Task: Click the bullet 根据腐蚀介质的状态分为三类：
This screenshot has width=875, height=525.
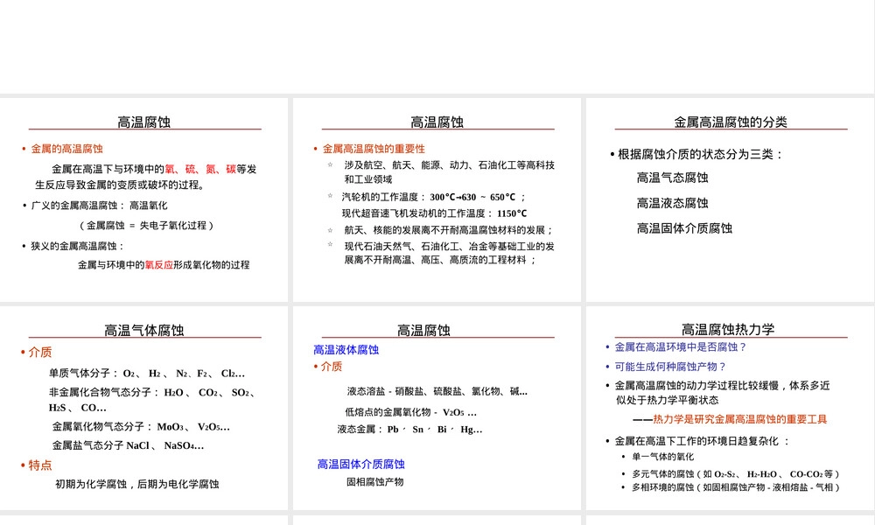Action: (x=700, y=155)
